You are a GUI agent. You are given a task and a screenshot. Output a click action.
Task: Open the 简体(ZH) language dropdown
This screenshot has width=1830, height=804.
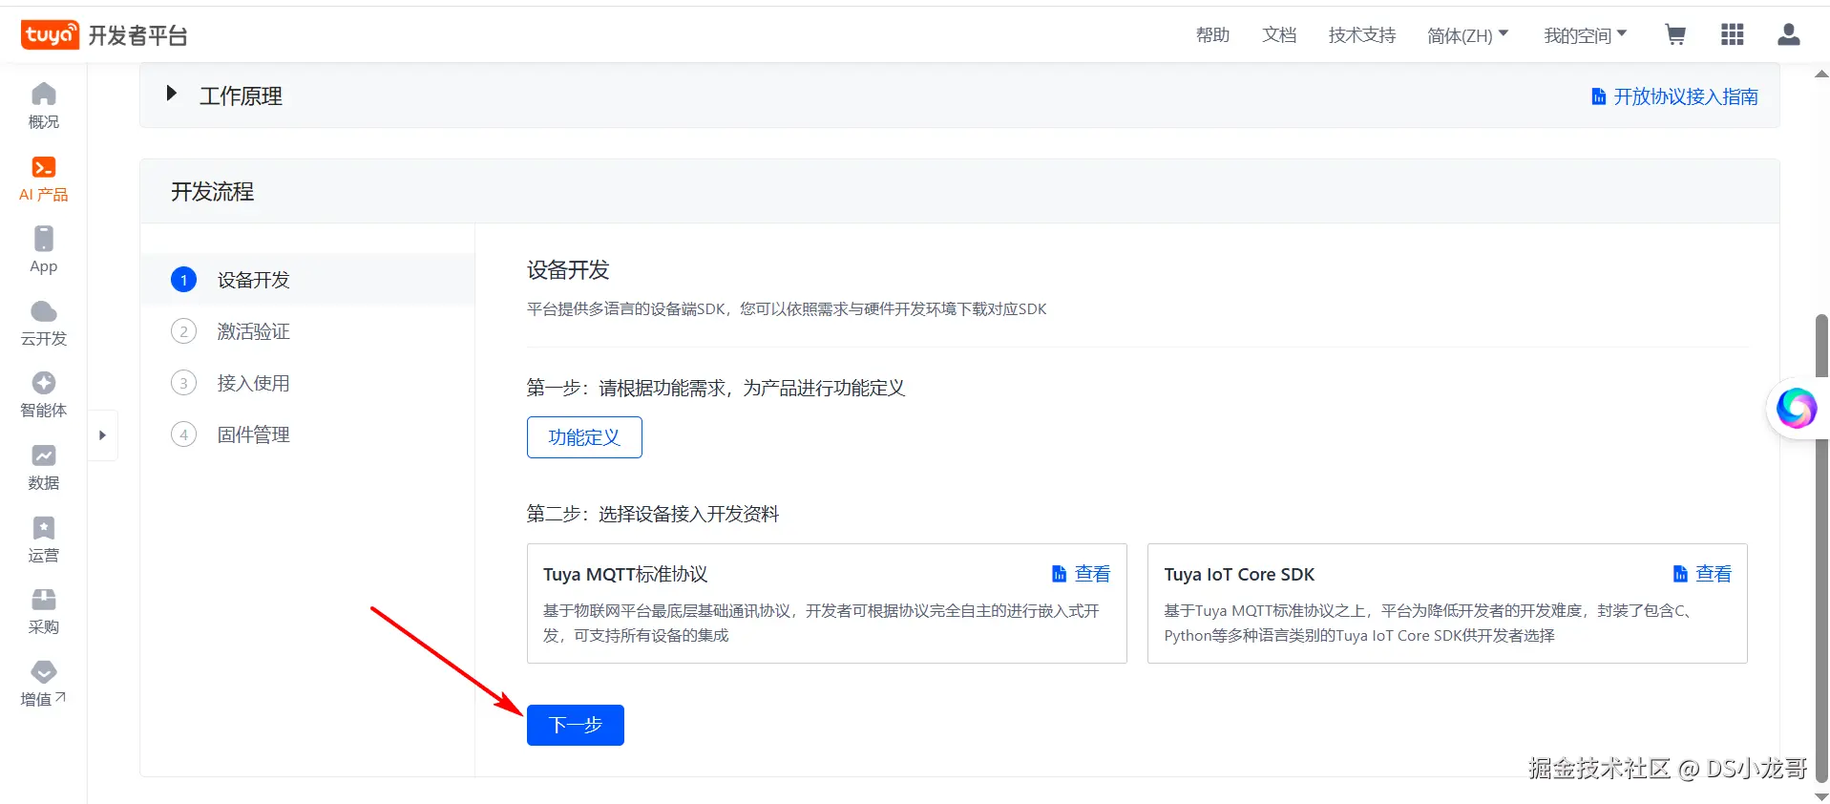pyautogui.click(x=1468, y=35)
